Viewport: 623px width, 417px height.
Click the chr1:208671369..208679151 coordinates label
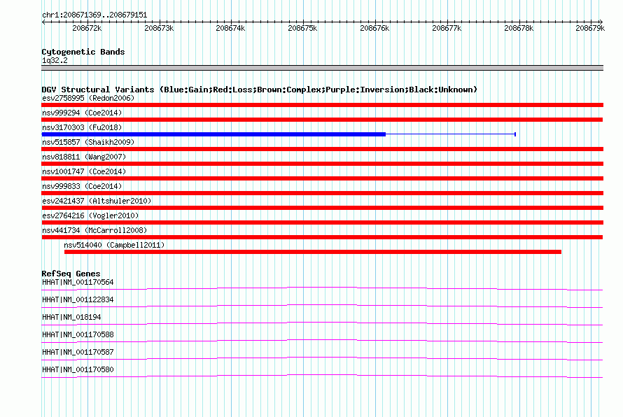(94, 15)
